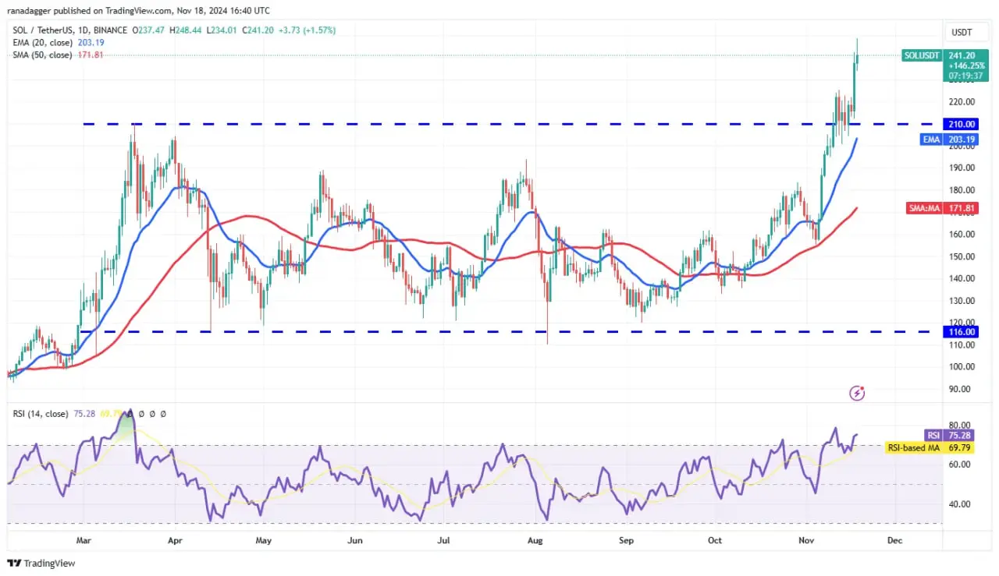Viewport: 999px width, 576px height.
Task: Click the TradingView logo at bottom left
Action: pos(41,563)
